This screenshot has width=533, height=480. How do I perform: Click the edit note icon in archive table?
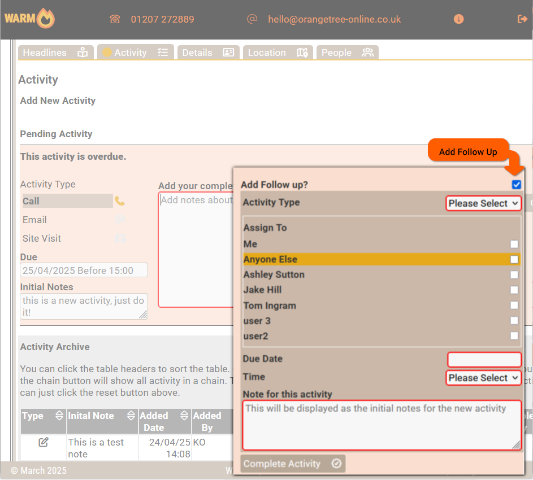[x=44, y=442]
